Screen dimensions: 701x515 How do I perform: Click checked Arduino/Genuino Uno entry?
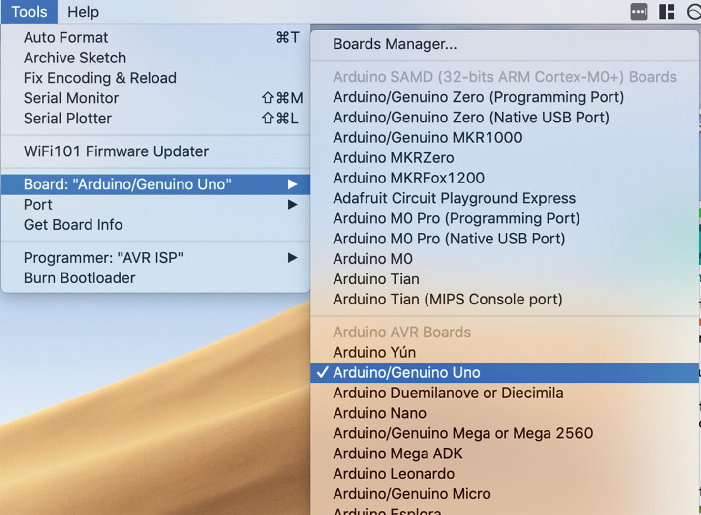505,372
